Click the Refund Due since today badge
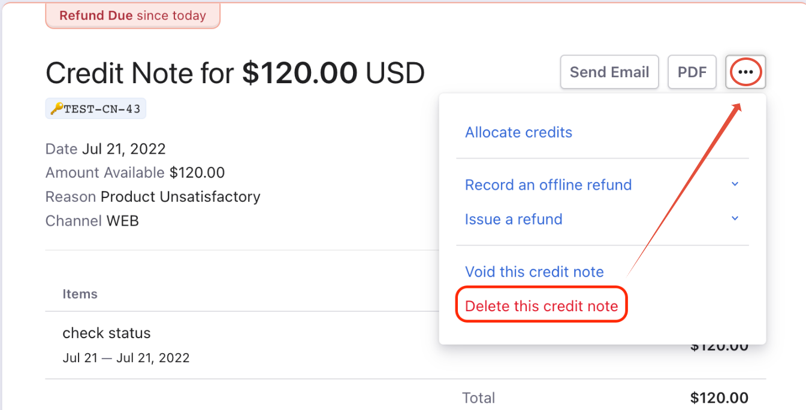 132,16
